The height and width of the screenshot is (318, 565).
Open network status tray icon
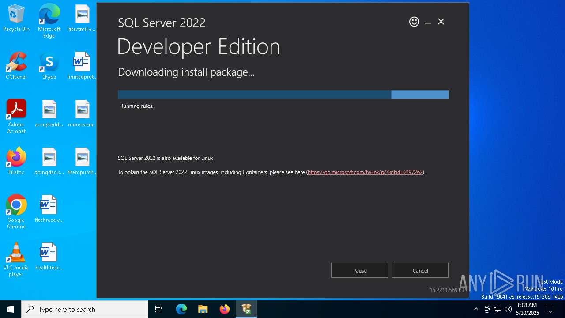pyautogui.click(x=497, y=309)
